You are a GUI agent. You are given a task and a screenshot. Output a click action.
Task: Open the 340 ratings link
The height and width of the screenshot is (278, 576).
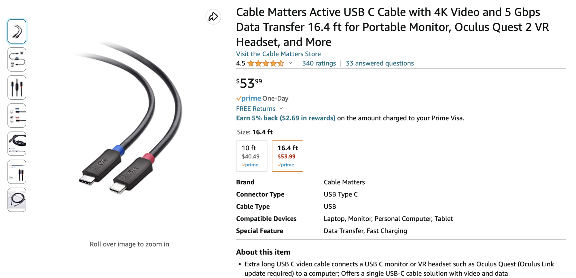tap(319, 63)
